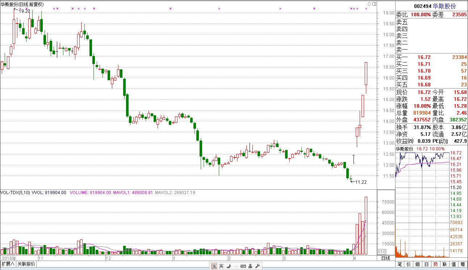Click the PE(动) 427.9 value
This screenshot has height=270, width=468.
coord(460,141)
